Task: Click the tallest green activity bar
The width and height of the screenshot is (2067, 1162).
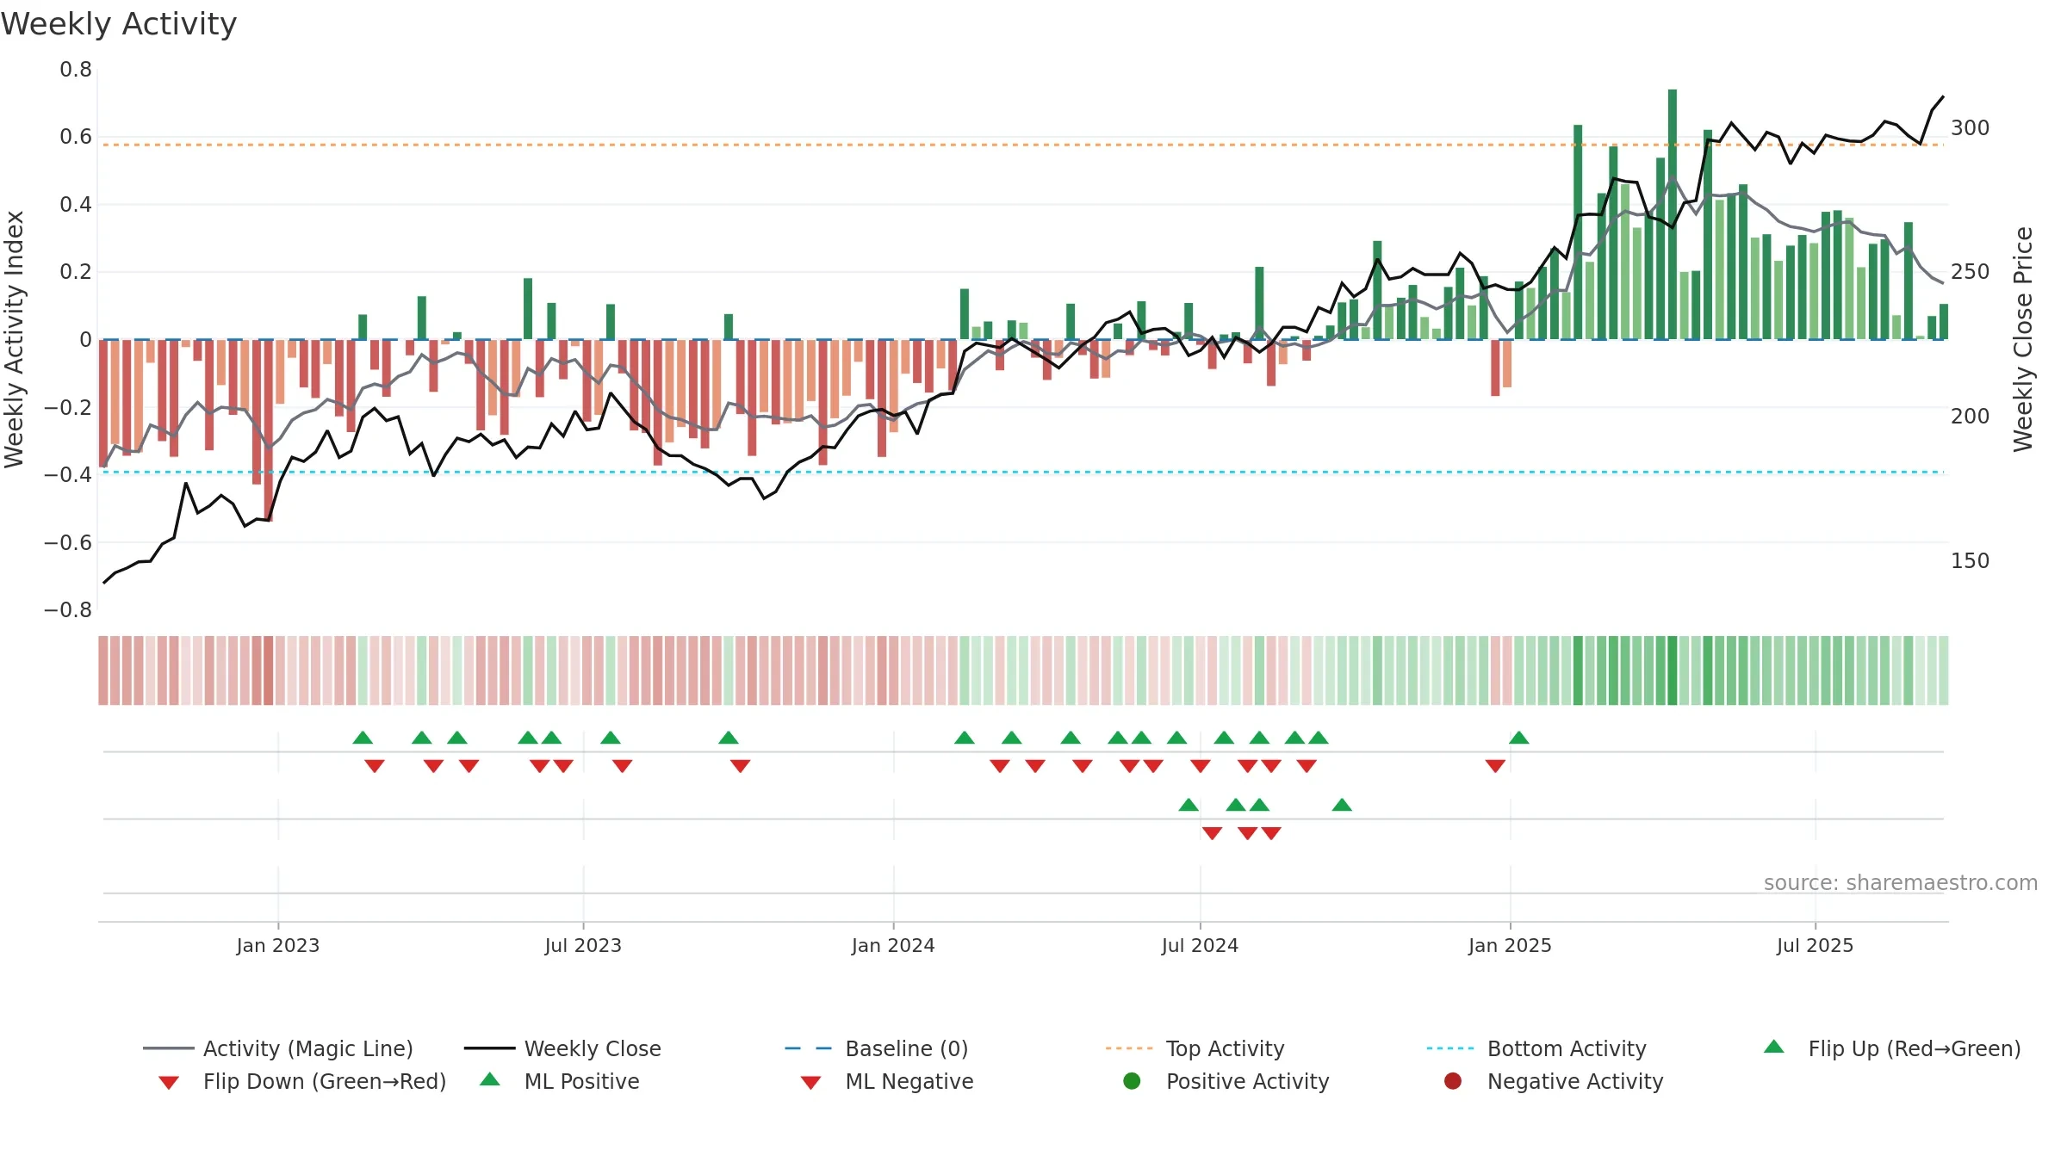Action: click(1673, 214)
